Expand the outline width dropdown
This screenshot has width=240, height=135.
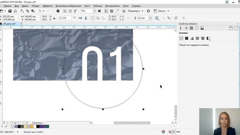150,18
